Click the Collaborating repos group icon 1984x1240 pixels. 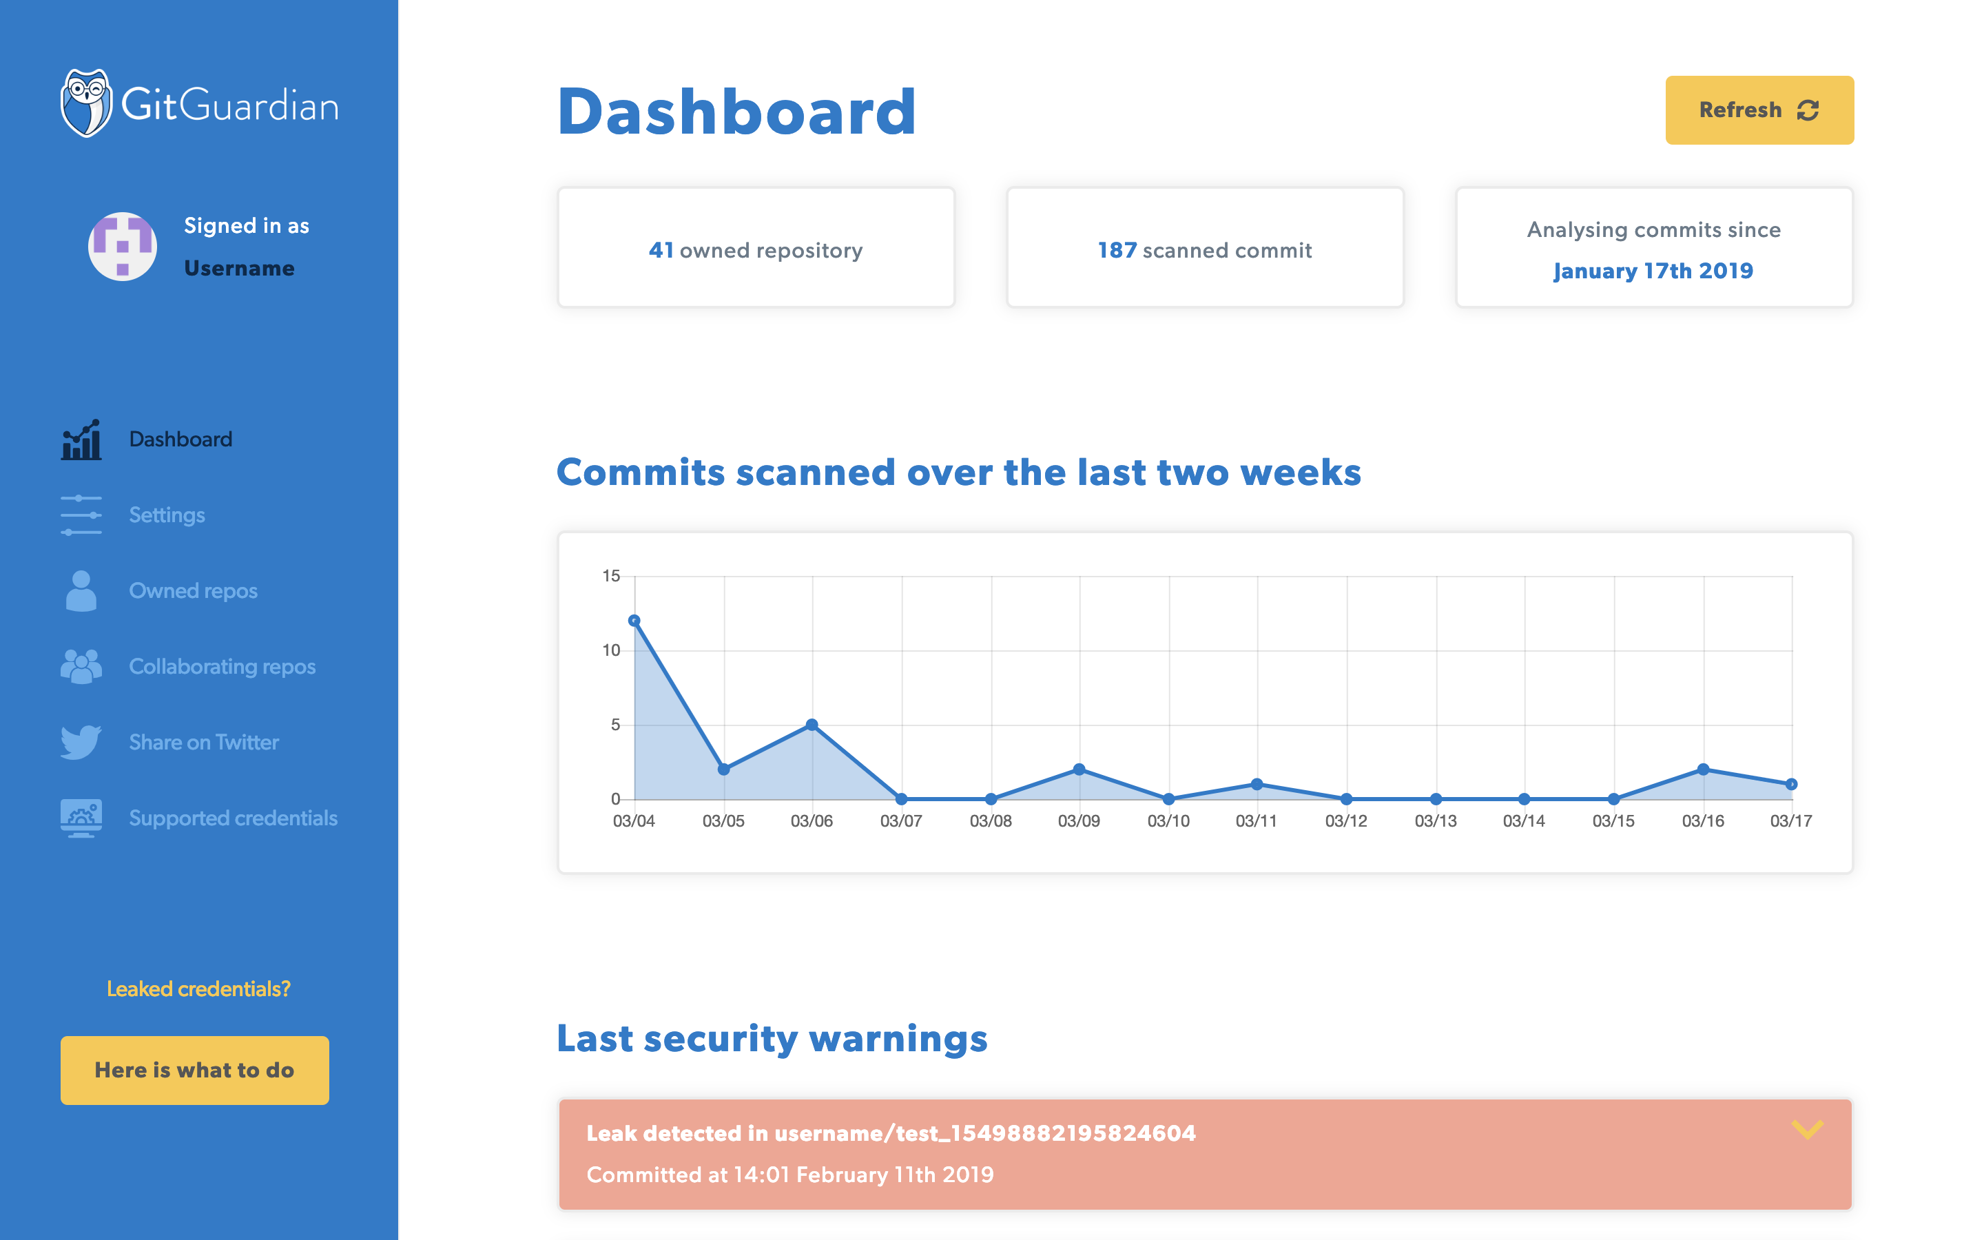point(81,667)
